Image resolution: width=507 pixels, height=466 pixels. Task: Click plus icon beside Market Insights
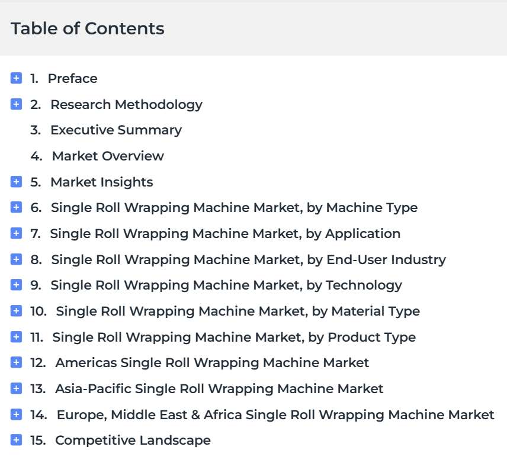pos(17,182)
